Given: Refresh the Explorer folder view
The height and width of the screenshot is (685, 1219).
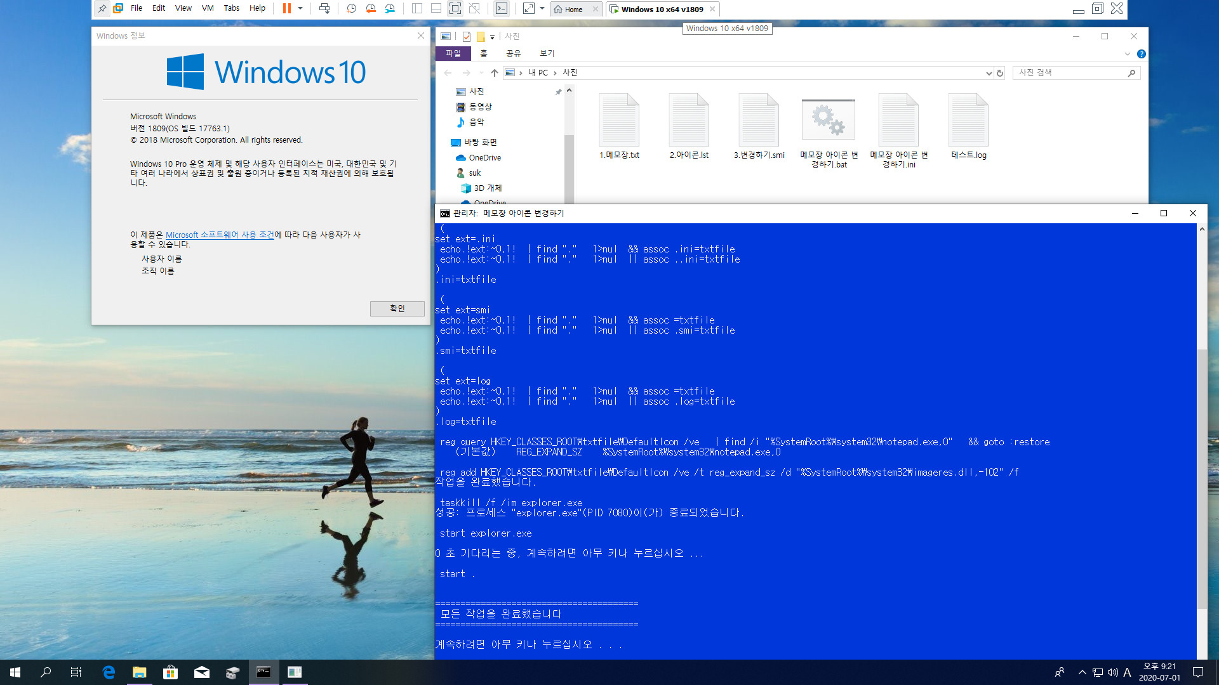Looking at the screenshot, I should [x=1000, y=73].
